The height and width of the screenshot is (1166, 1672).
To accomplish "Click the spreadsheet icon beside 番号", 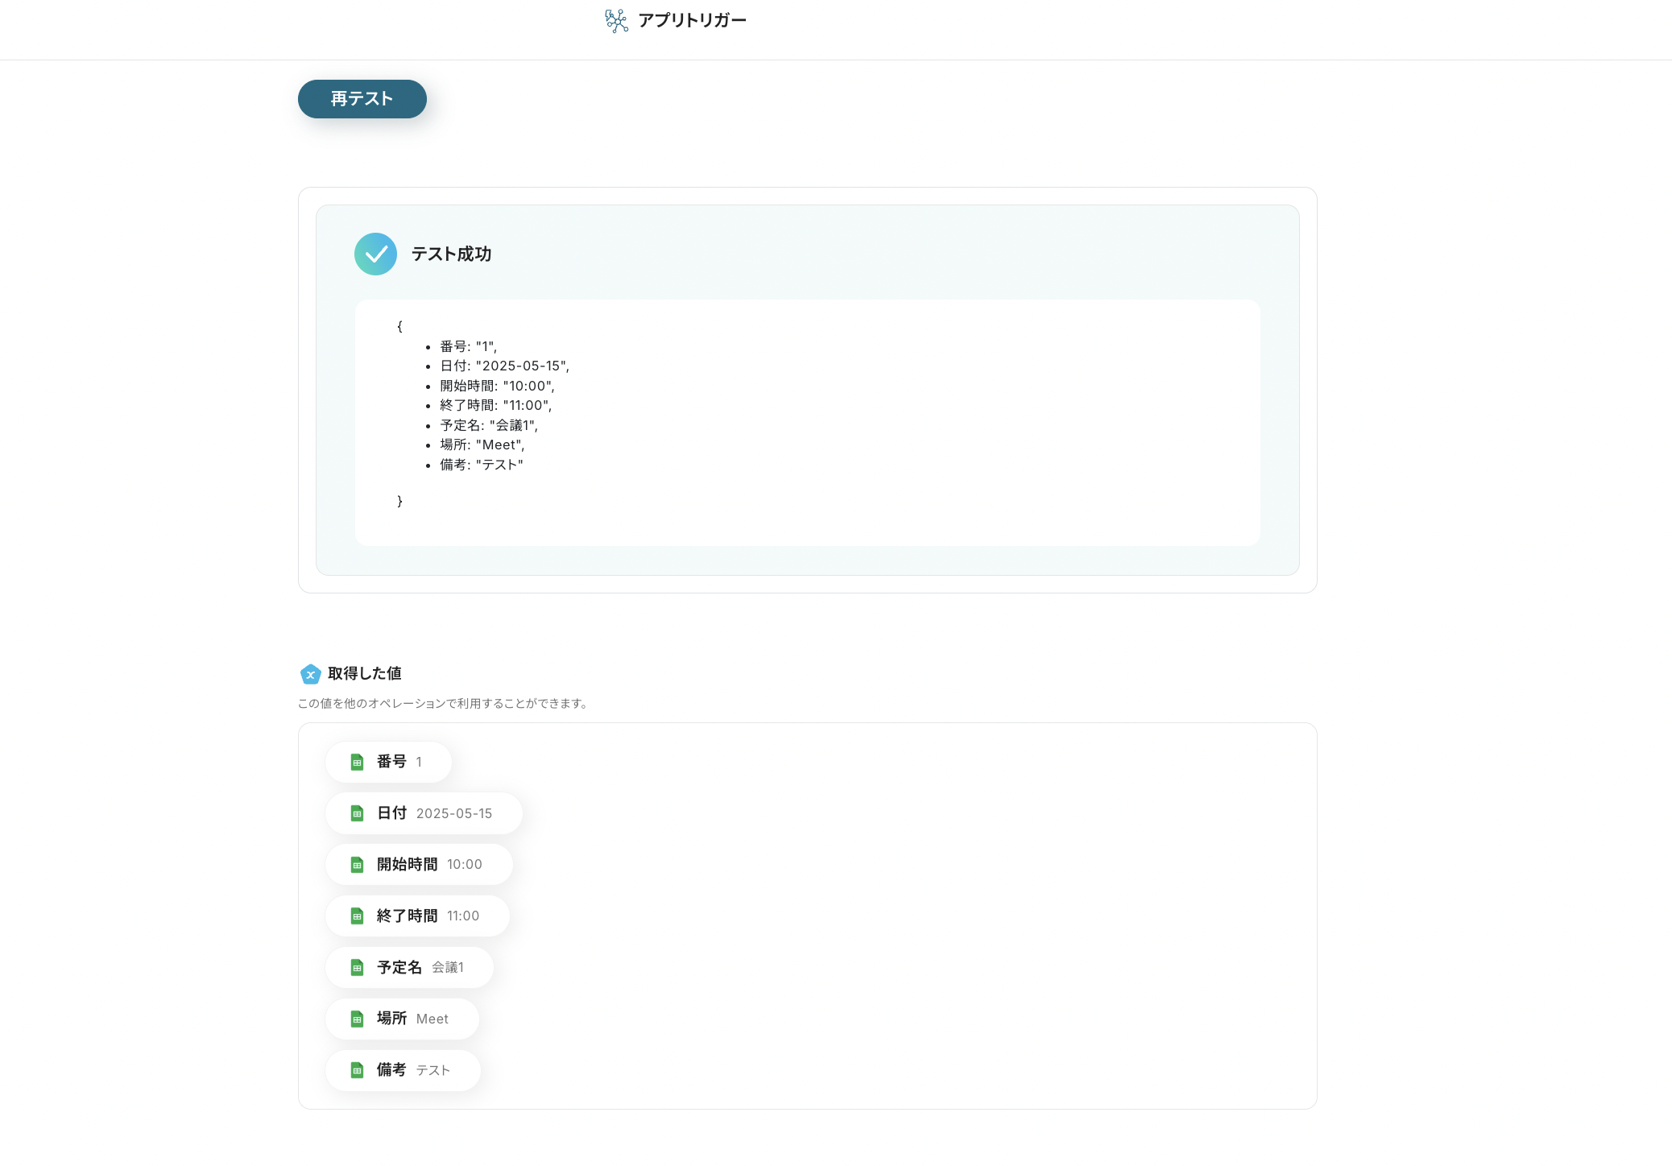I will pos(357,762).
